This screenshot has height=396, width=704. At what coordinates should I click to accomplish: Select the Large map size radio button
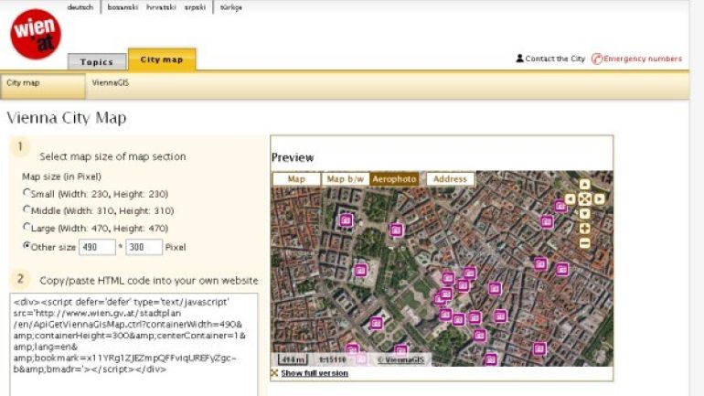27,227
